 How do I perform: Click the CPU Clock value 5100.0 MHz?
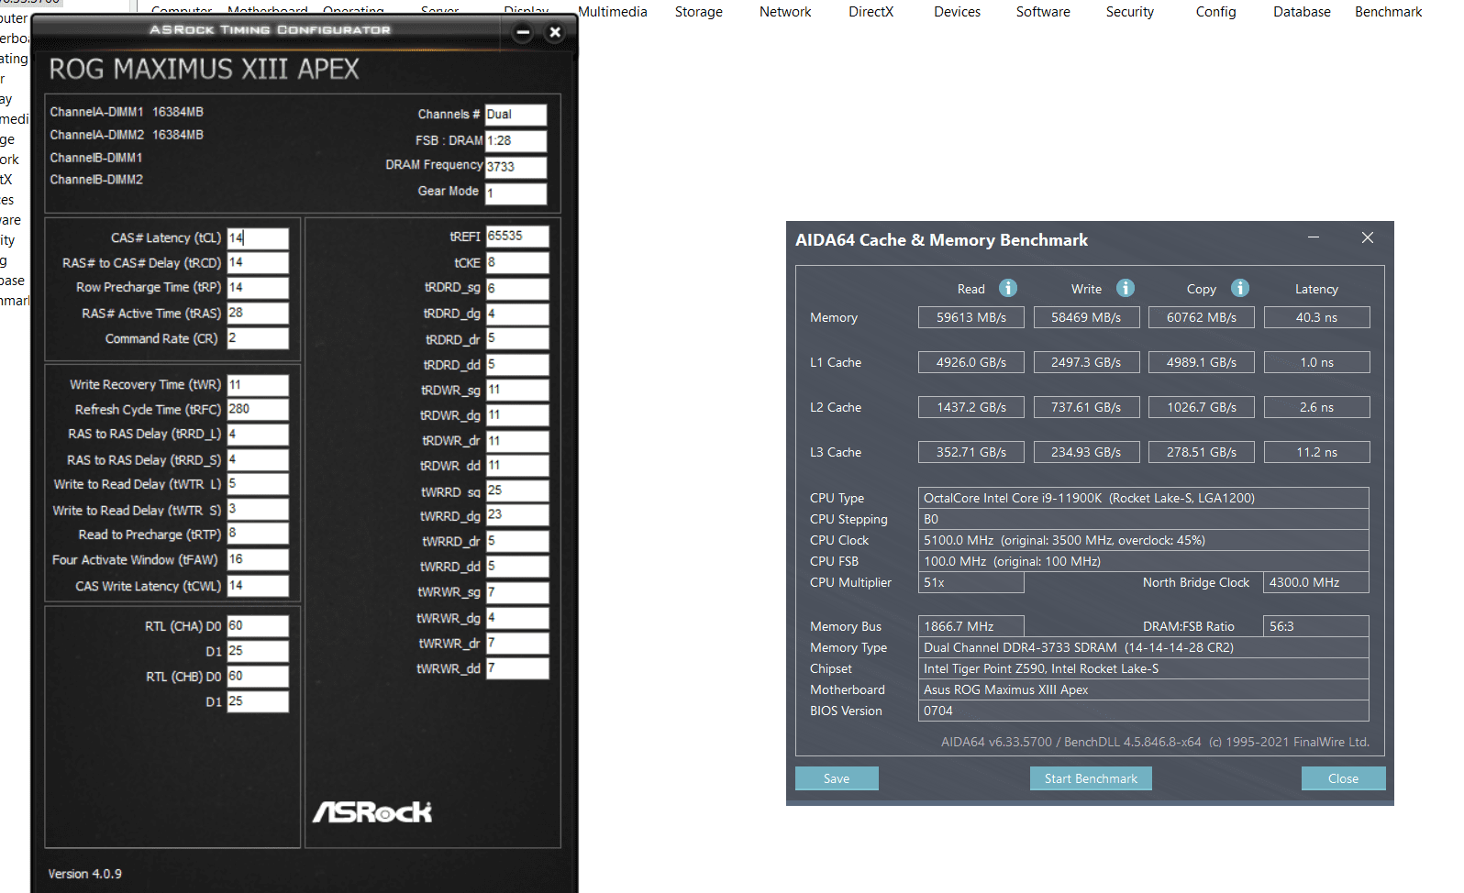click(1144, 540)
